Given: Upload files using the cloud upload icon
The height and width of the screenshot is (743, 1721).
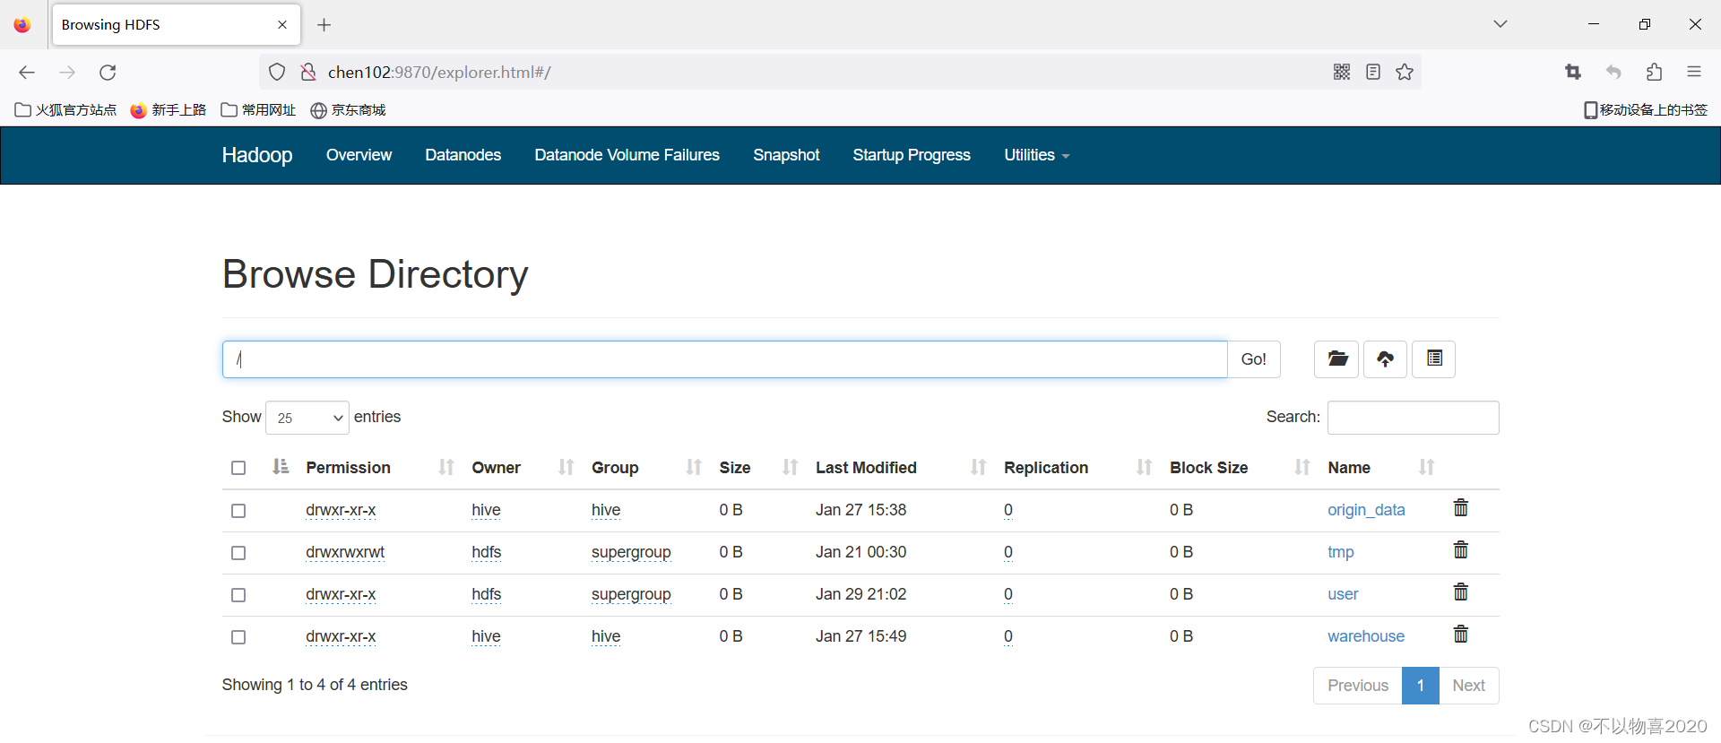Looking at the screenshot, I should coord(1385,359).
